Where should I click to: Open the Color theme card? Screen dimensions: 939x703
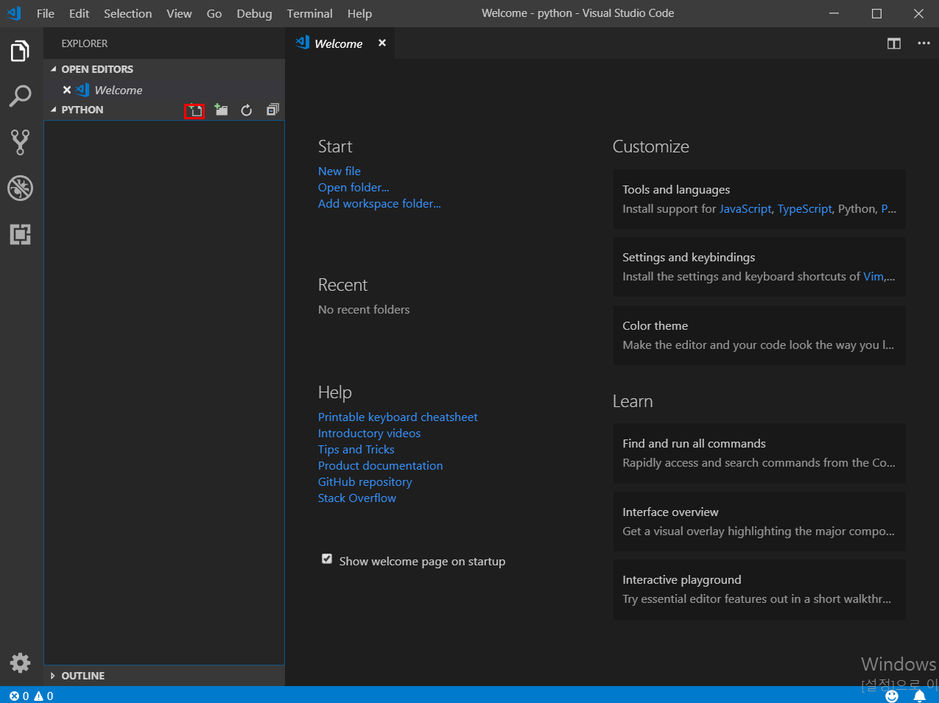tap(759, 335)
